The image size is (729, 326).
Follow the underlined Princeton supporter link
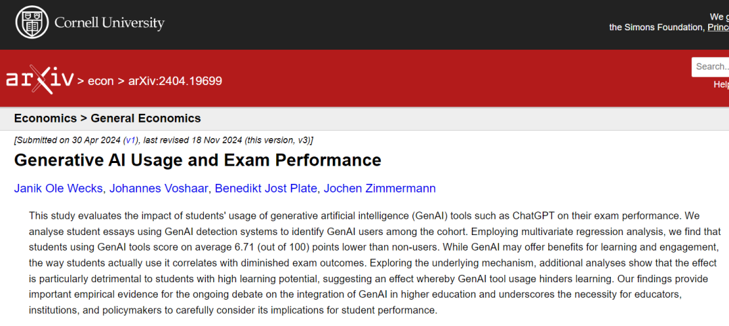(x=718, y=28)
